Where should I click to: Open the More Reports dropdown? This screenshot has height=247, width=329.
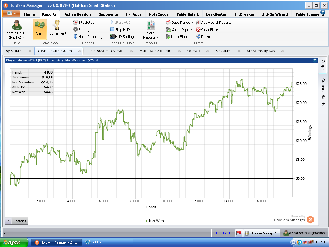150,30
